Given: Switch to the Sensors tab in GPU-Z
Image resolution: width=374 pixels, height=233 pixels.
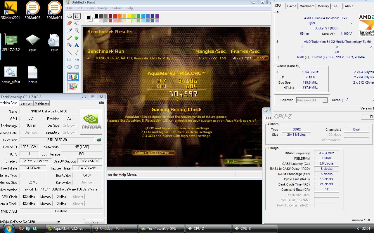Looking at the screenshot, I should [26, 103].
